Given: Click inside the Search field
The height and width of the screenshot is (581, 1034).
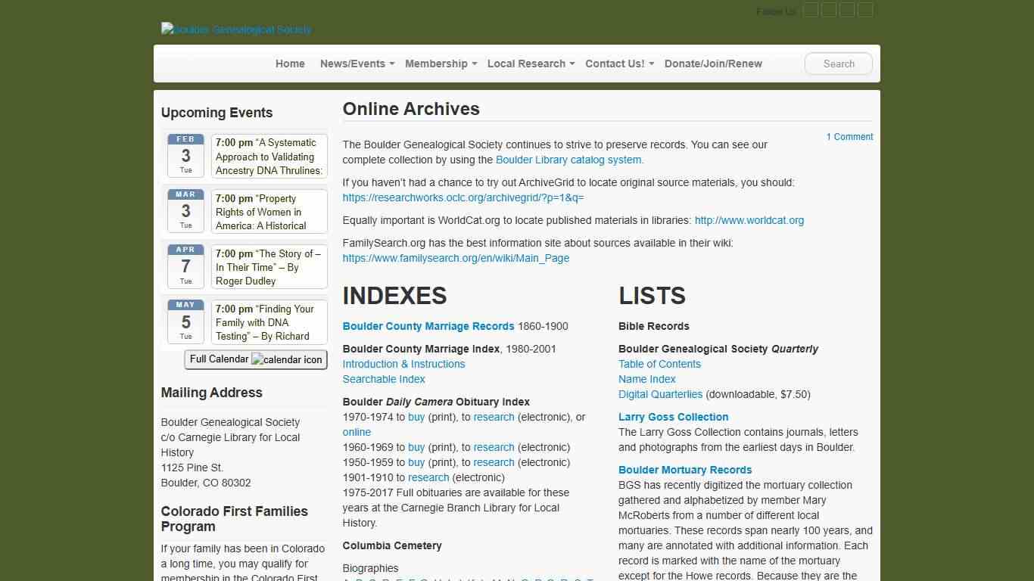Looking at the screenshot, I should 838,64.
